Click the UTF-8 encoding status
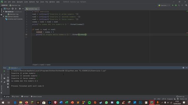The height and width of the screenshot is (105, 188). click(x=164, y=99)
